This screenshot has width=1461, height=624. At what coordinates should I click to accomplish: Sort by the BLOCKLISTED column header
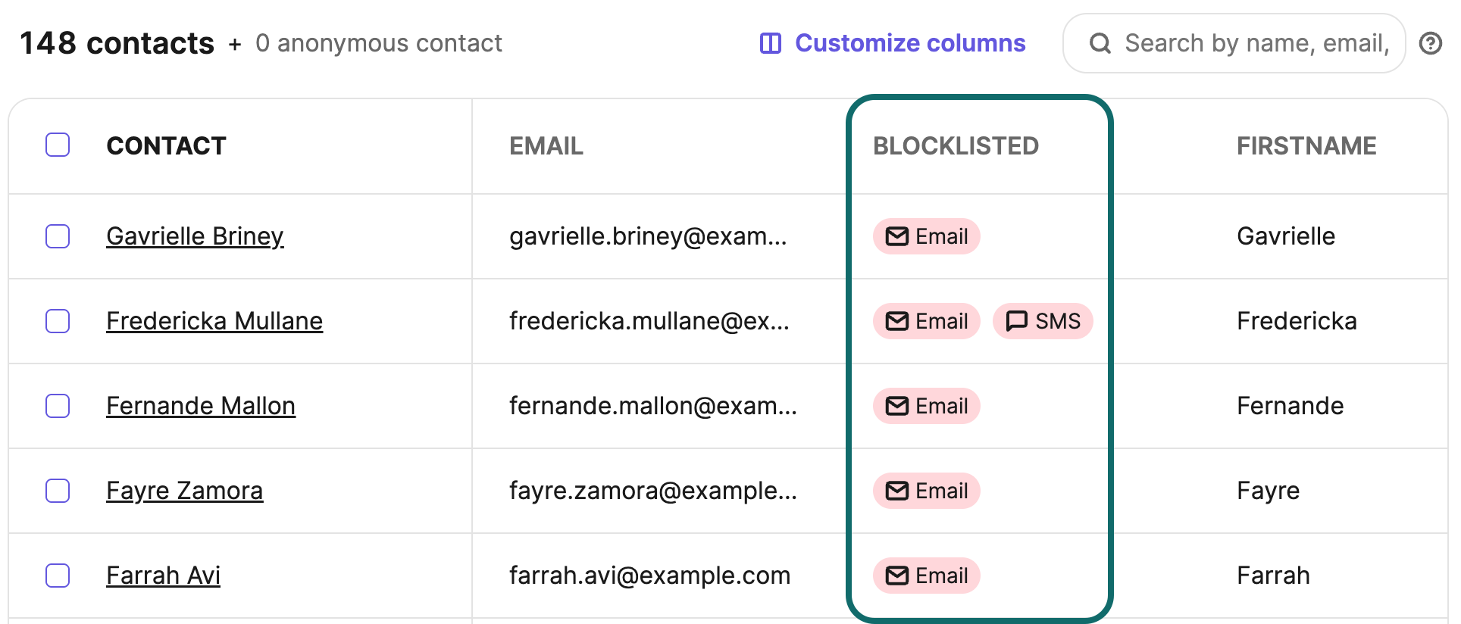pyautogui.click(x=956, y=146)
